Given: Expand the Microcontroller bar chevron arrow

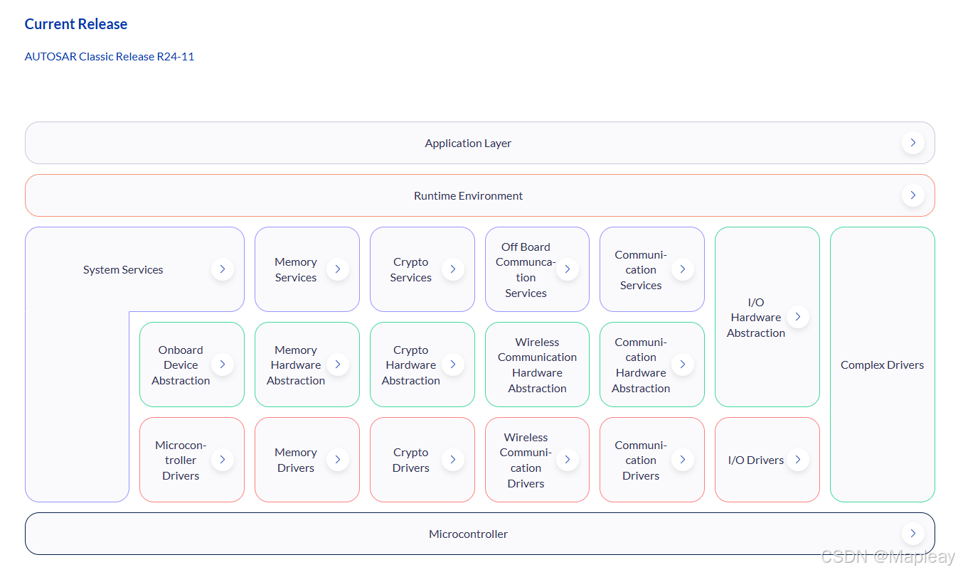Looking at the screenshot, I should click(912, 534).
